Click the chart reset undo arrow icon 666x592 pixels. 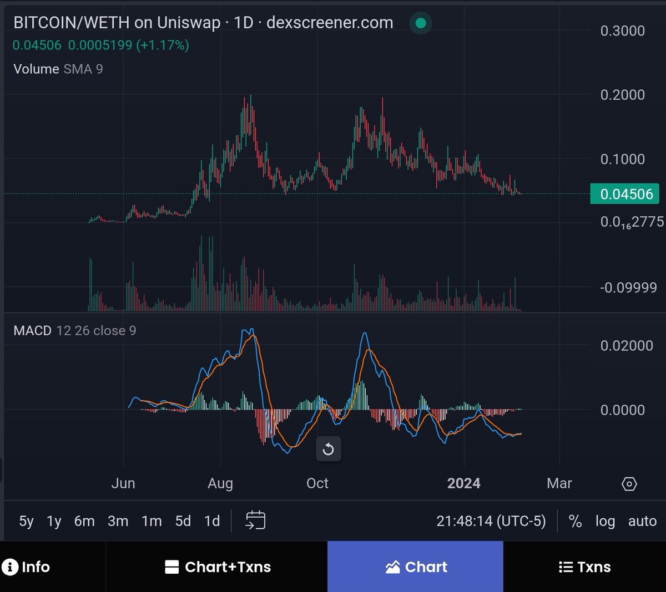click(x=328, y=448)
